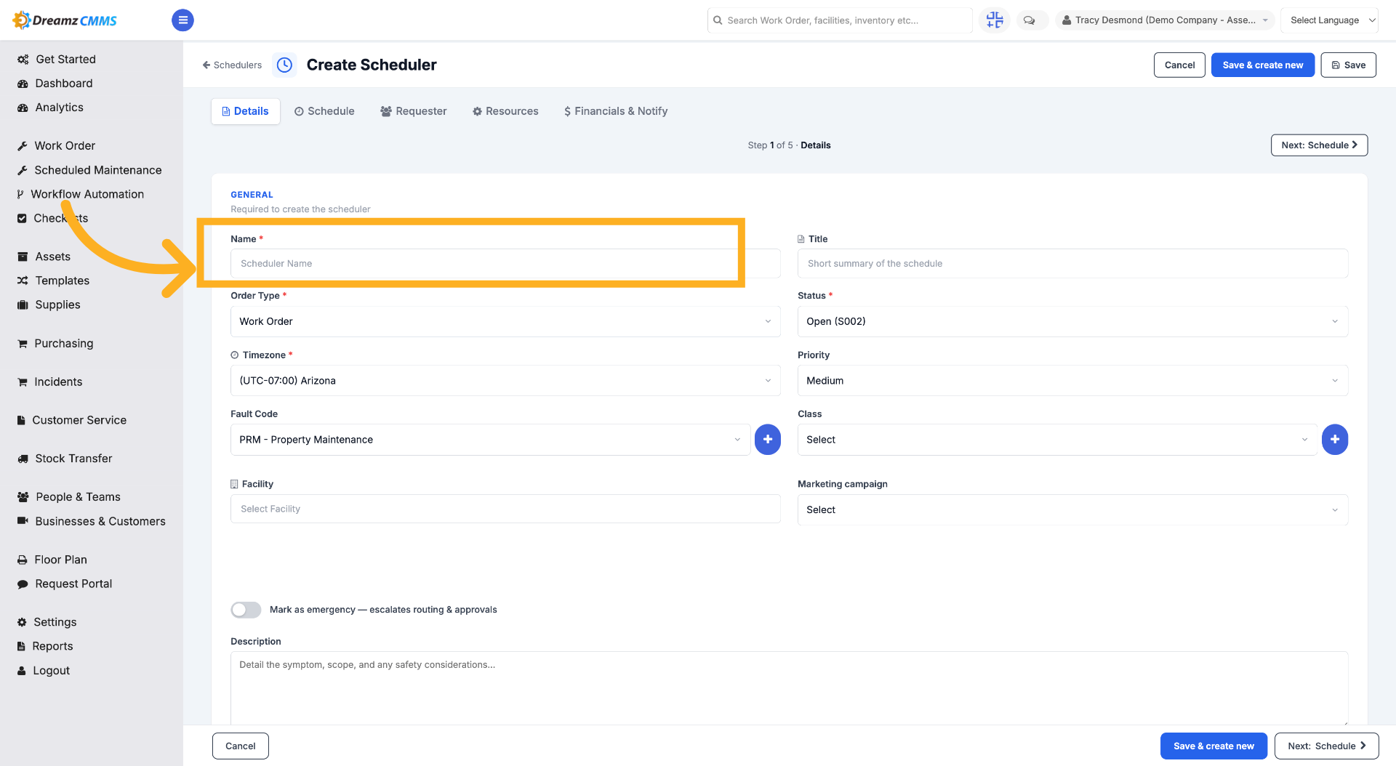
Task: Click the Select Facility field
Action: tap(505, 509)
